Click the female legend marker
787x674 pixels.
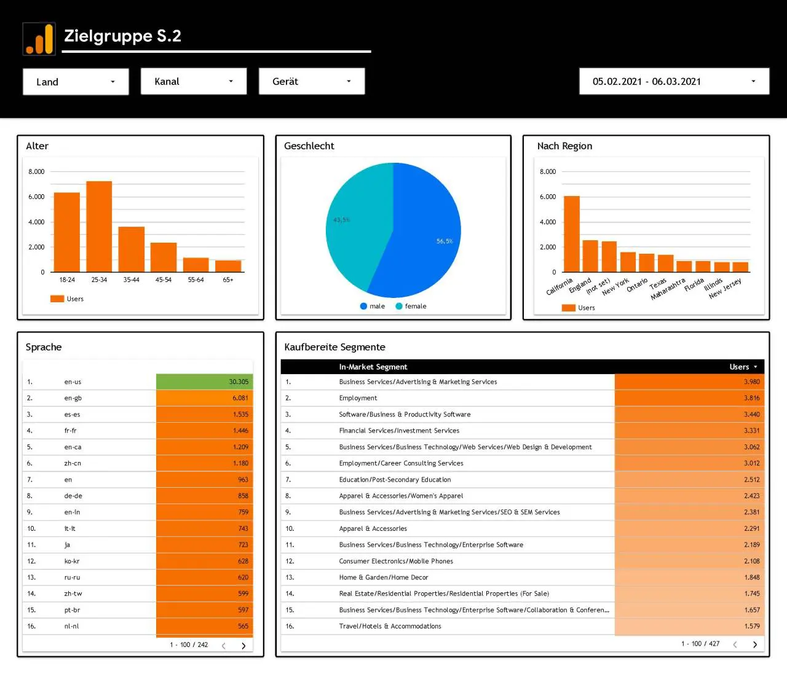click(399, 306)
